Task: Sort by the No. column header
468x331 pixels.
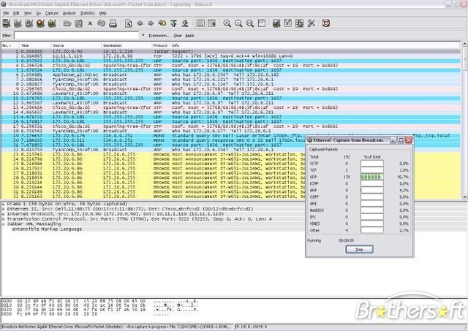Action: click(x=10, y=45)
